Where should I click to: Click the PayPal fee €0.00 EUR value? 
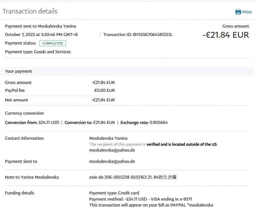pos(104,90)
